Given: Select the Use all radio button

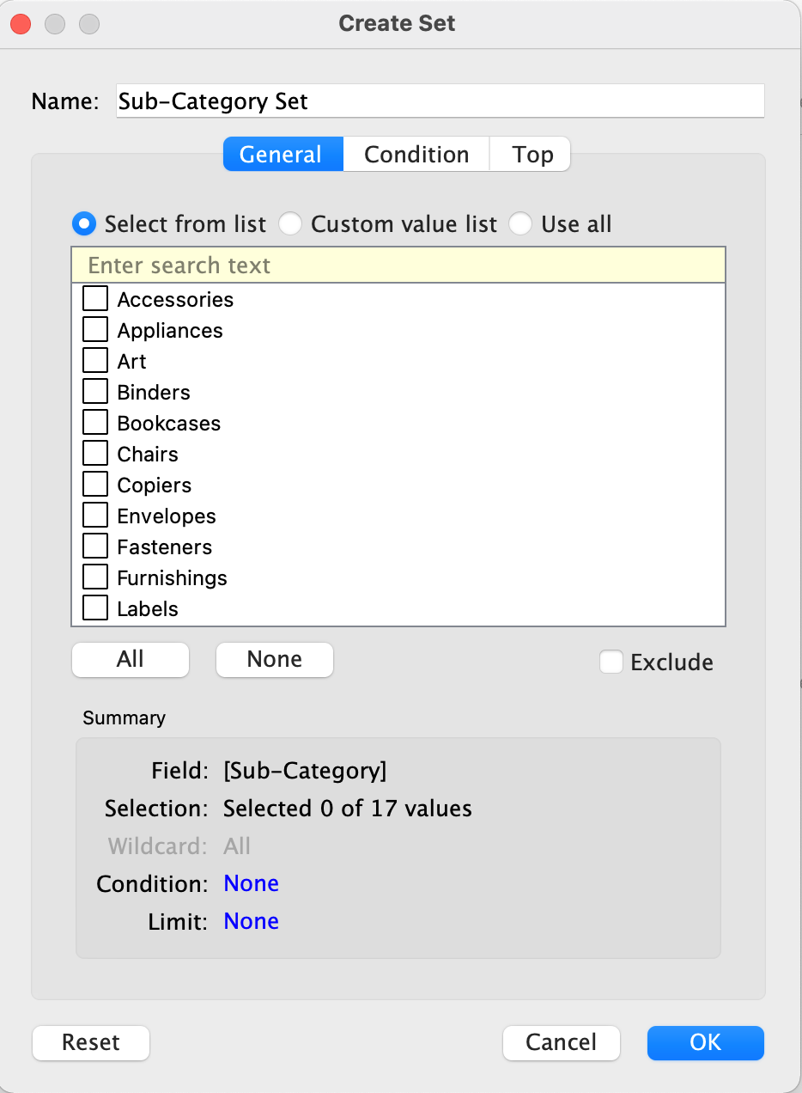Looking at the screenshot, I should coord(521,224).
